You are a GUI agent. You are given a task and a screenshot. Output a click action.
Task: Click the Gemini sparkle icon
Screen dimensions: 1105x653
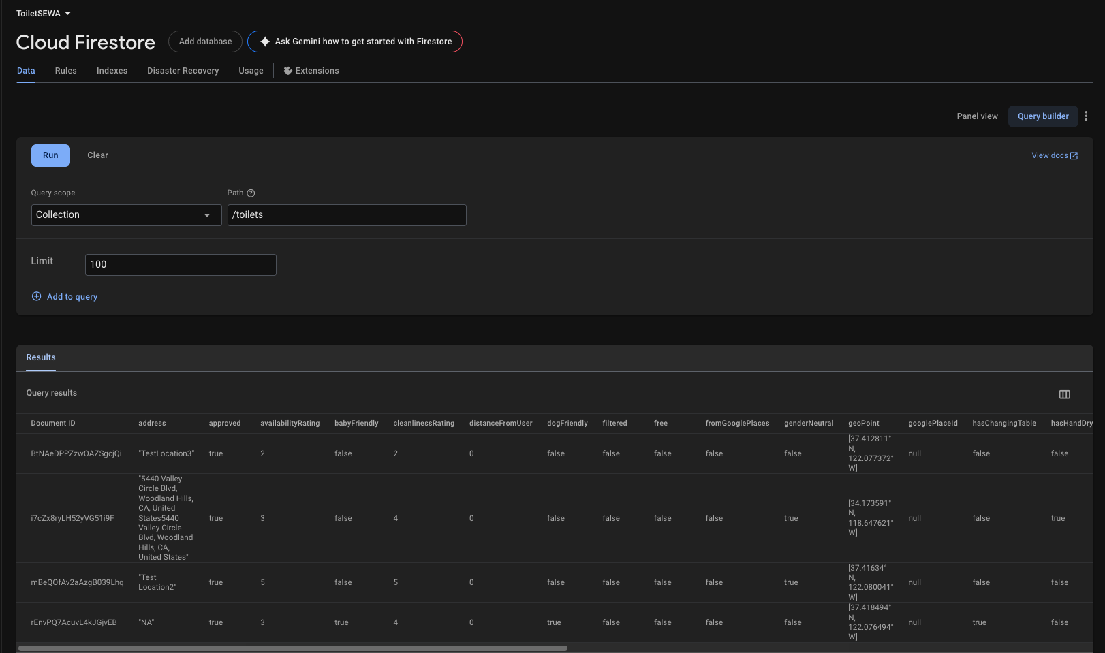coord(265,42)
